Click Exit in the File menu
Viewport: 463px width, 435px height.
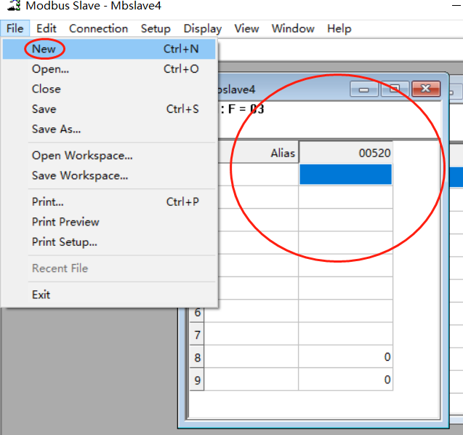coord(41,295)
